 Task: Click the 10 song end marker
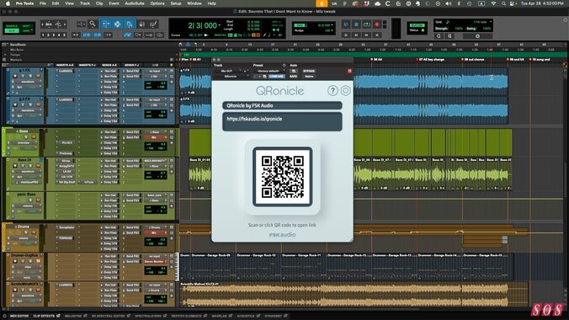pos(540,59)
